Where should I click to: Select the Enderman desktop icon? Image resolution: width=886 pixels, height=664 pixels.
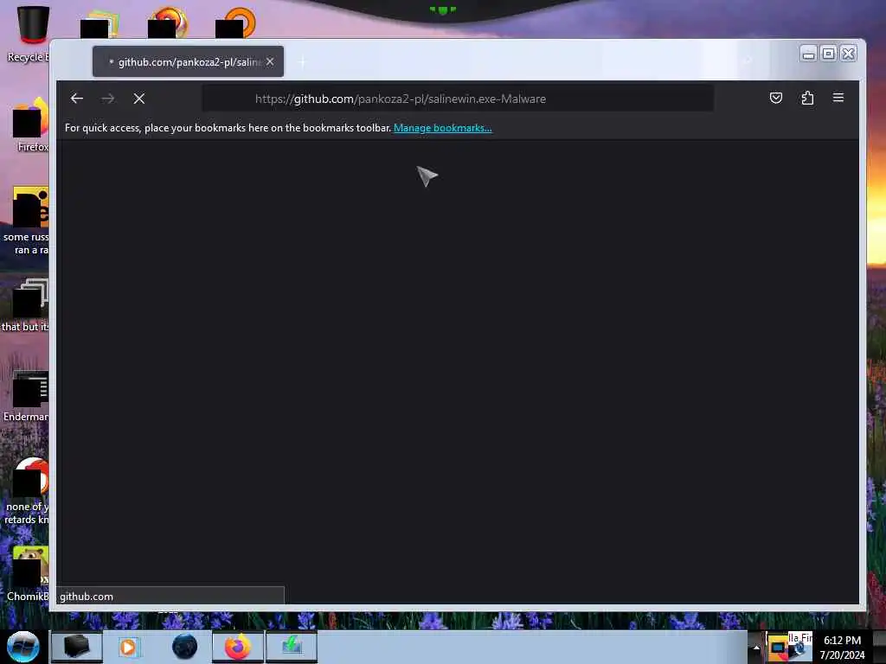27,396
